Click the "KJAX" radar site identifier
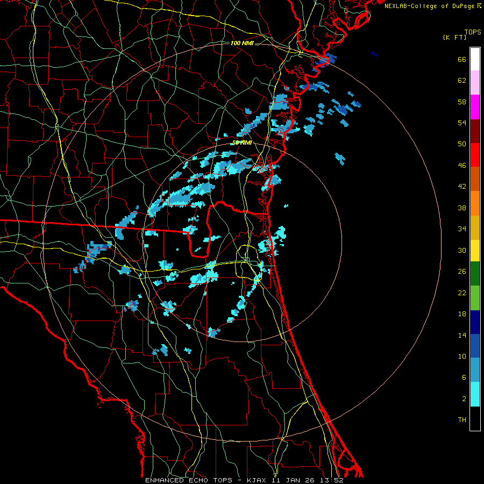Viewport: 484px width, 484px height. (x=257, y=480)
